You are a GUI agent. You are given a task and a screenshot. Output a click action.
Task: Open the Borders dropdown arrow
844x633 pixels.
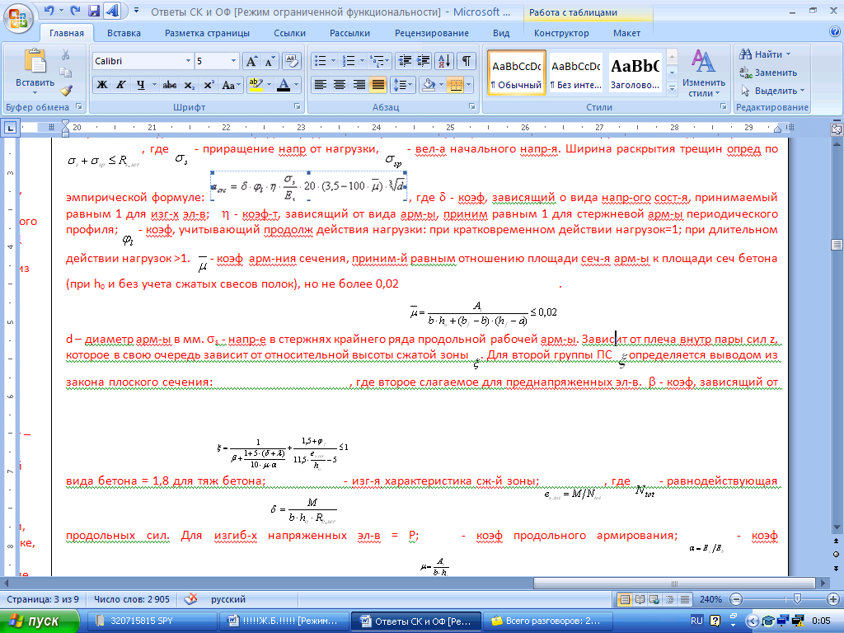pyautogui.click(x=469, y=85)
